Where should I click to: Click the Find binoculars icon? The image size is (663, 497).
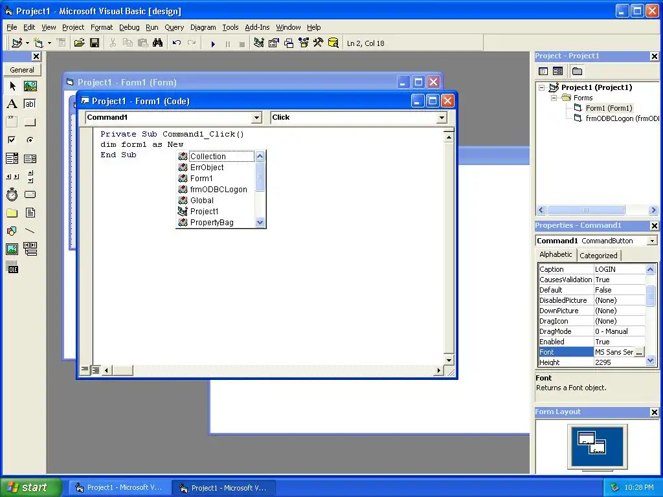(x=158, y=43)
